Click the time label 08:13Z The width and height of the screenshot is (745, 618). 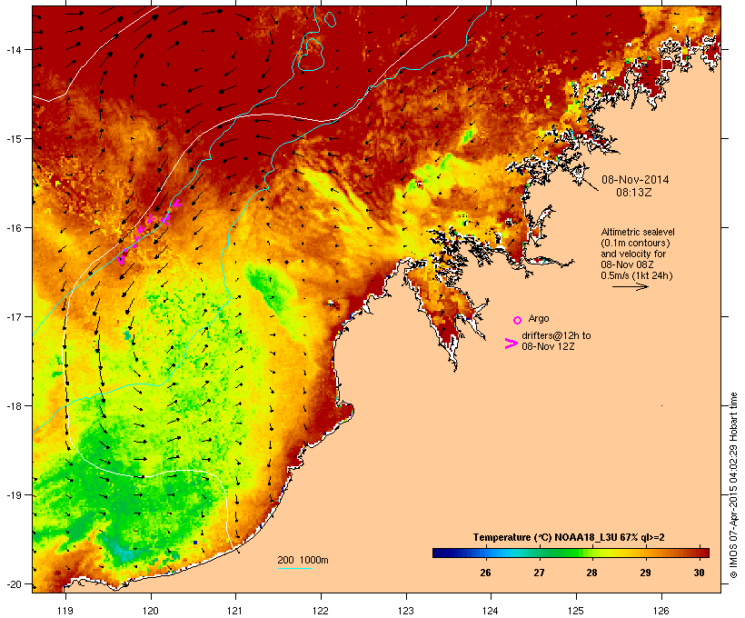click(x=634, y=193)
